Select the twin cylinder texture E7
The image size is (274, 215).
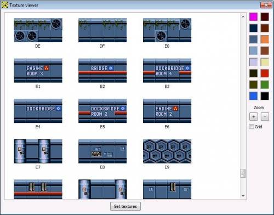coord(38,151)
